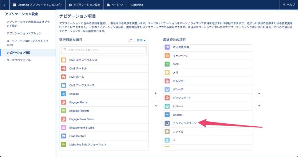This screenshot has width=298, height=157.
Task: Refresh the available items list
Action: (x=131, y=40)
